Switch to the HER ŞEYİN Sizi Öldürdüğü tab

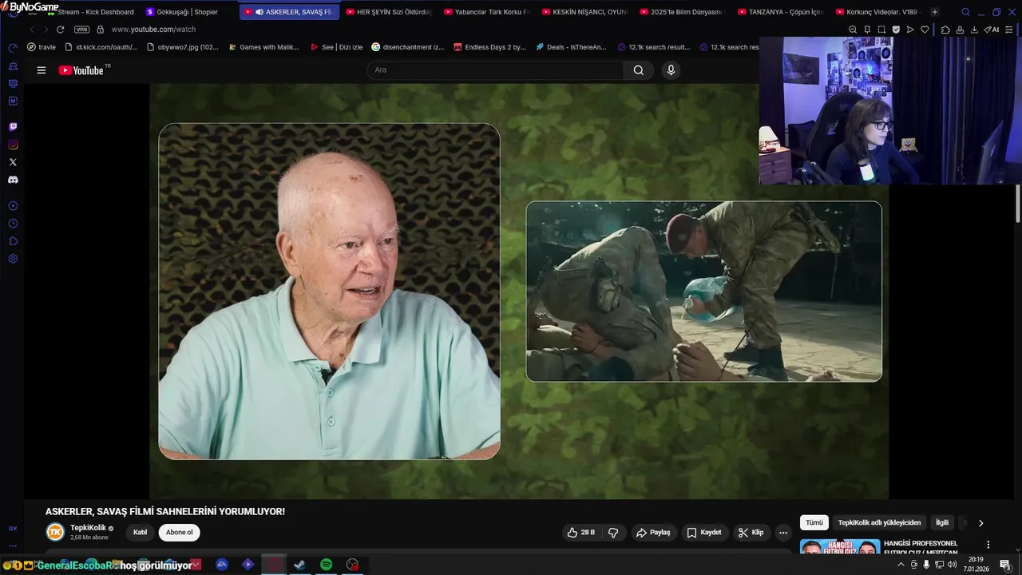(389, 12)
